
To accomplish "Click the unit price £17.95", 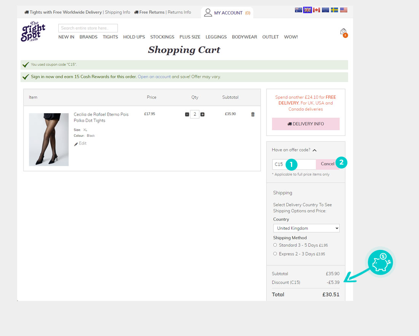I will click(150, 114).
